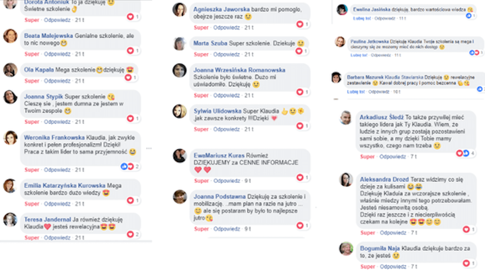Open Sylwia Ulidowska's profile avatar
The image size is (485, 273).
(180, 111)
